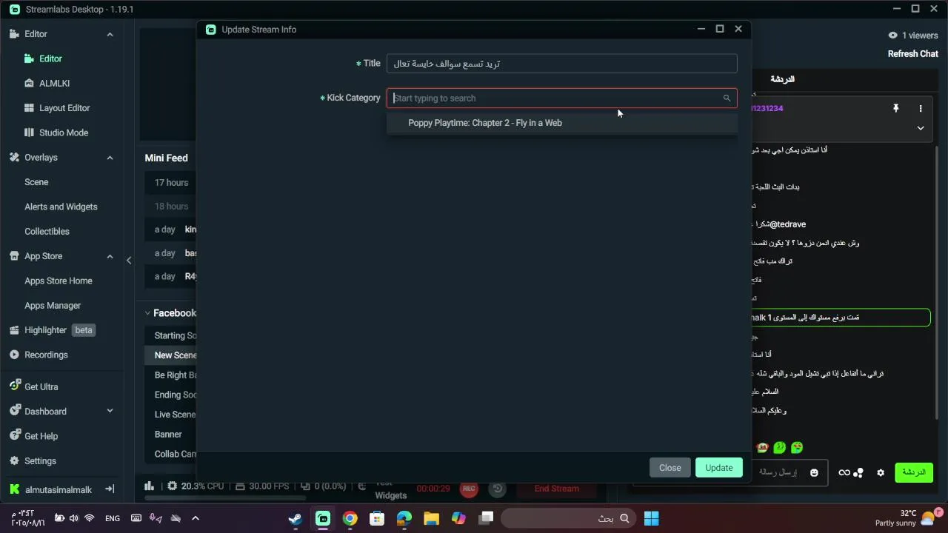Screen dimensions: 948x533
Task: Click the laughing emote below chat
Action: click(762, 448)
